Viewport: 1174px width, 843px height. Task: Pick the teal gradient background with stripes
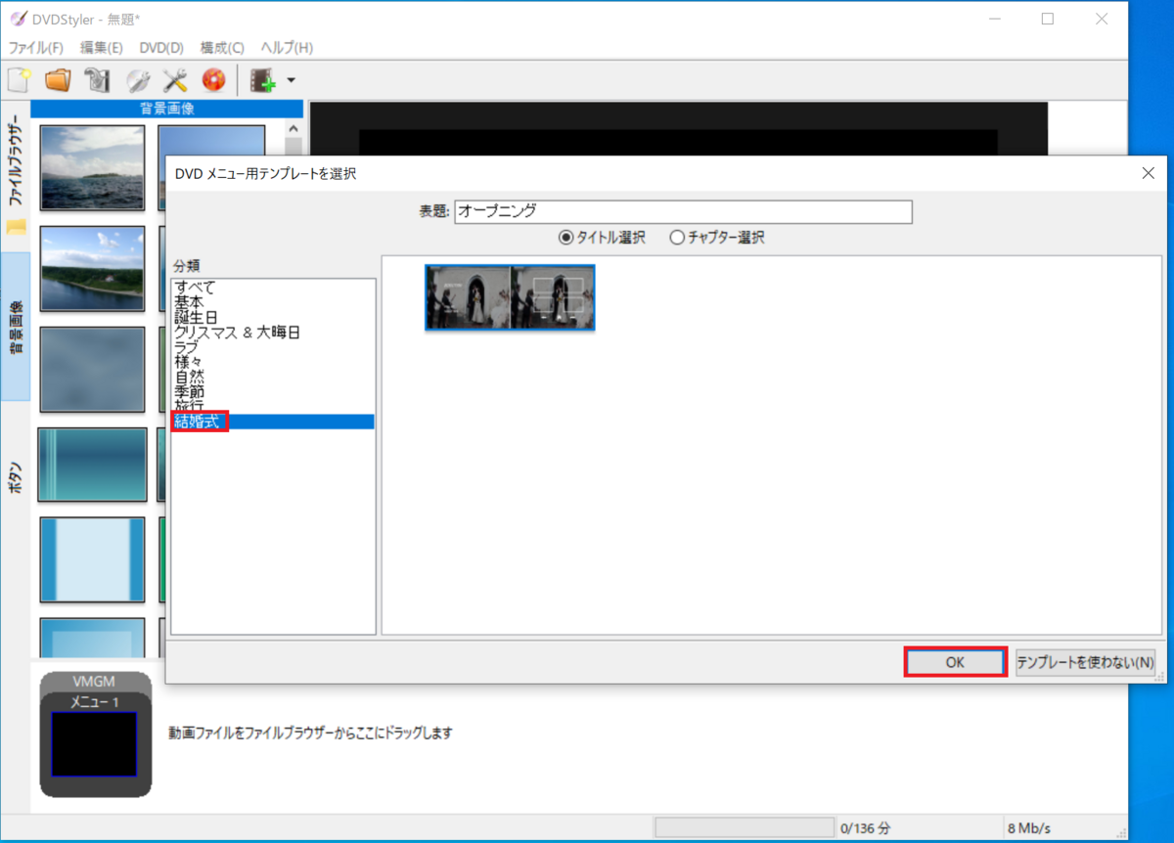click(92, 465)
